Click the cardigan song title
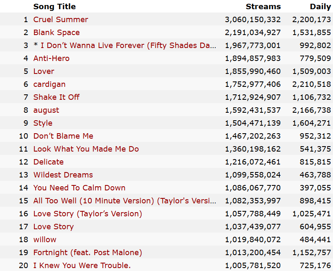 tap(49, 84)
